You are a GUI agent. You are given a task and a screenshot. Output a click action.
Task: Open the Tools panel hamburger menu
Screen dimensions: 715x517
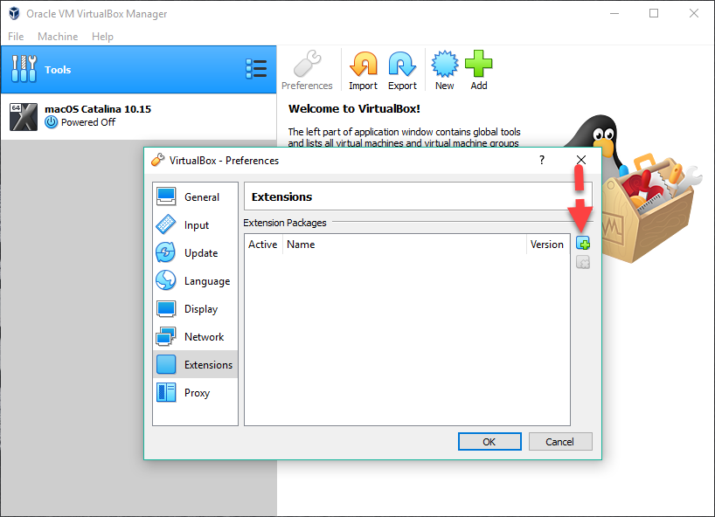[256, 69]
